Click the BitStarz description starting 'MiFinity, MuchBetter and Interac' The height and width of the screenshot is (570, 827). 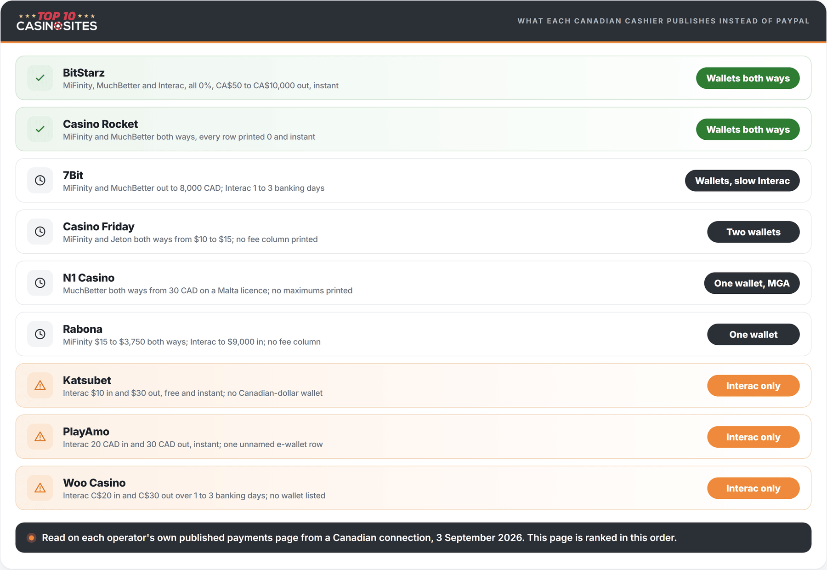click(x=201, y=85)
